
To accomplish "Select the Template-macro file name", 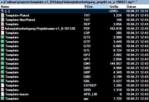I will [x=17, y=94].
